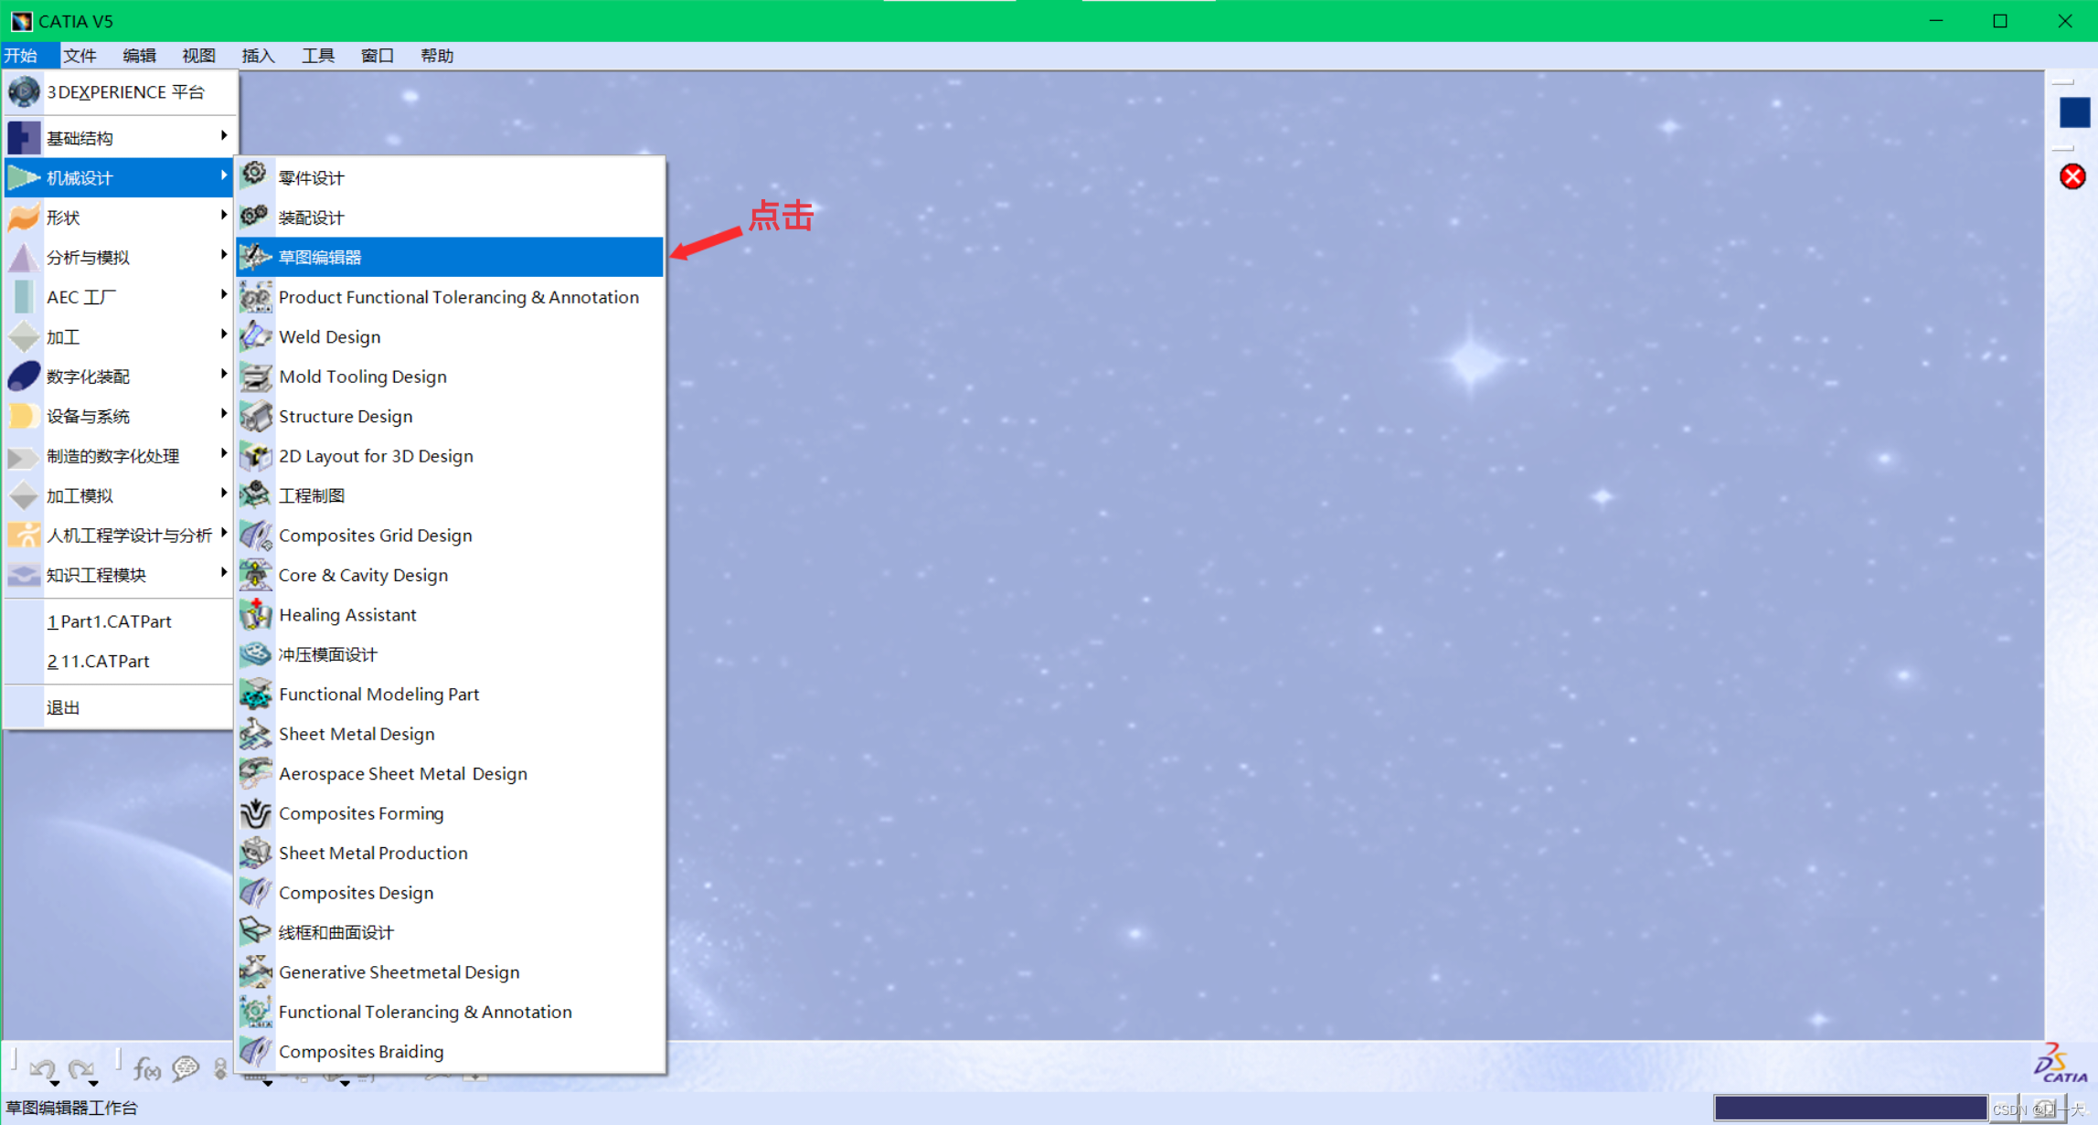Click the Assembly Design gears icon
Image resolution: width=2098 pixels, height=1125 pixels.
255,217
